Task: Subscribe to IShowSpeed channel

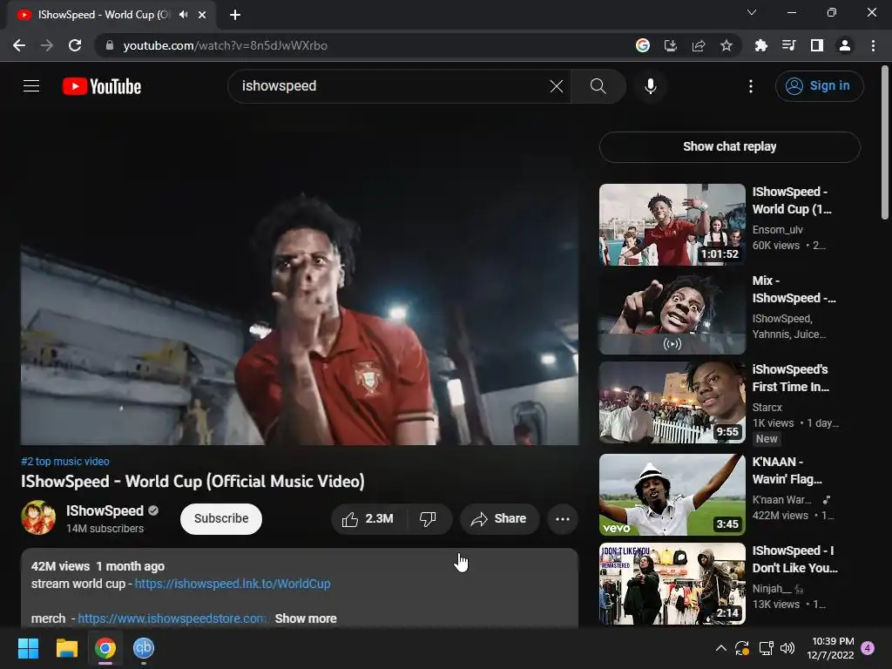Action: tap(221, 518)
